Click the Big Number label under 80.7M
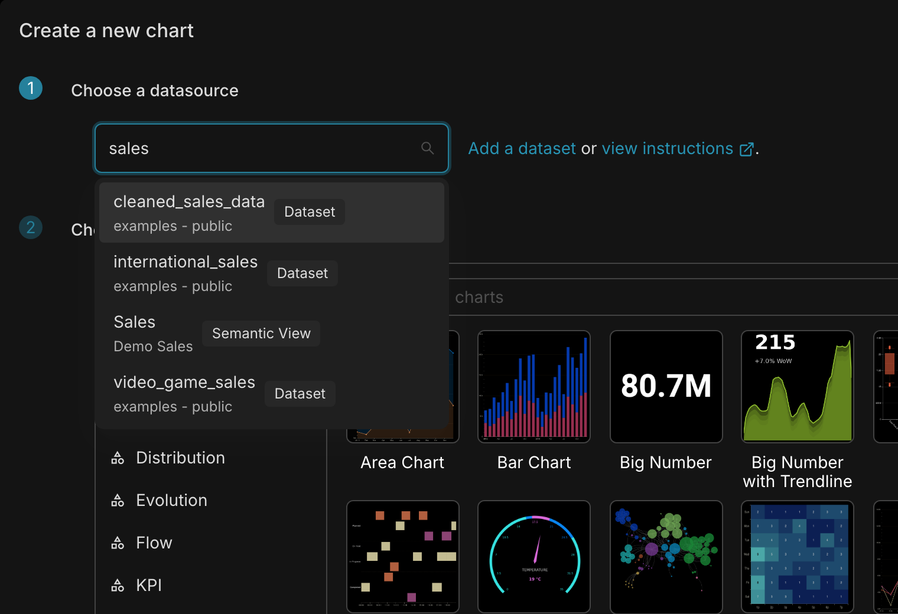 point(666,462)
